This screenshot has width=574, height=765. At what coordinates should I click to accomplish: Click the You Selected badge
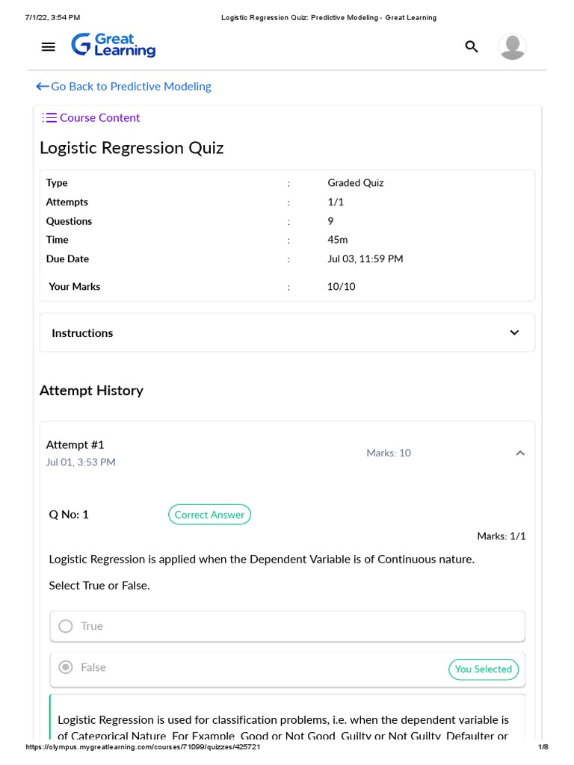pos(483,669)
